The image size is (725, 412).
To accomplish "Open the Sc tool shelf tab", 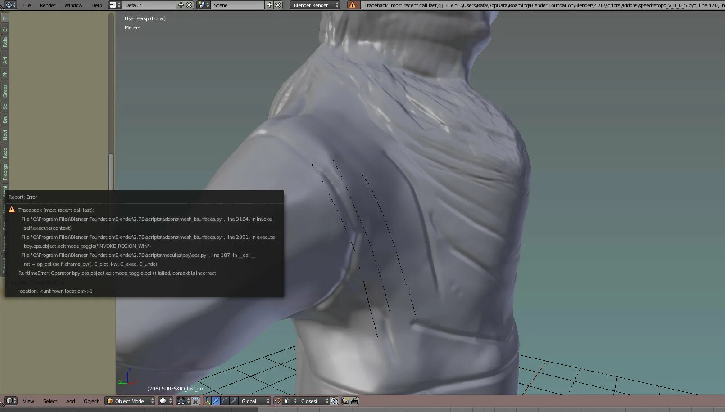I will (x=5, y=106).
